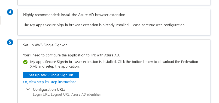
Task: Toggle the Configuration URLs section label
Action: pos(49,89)
